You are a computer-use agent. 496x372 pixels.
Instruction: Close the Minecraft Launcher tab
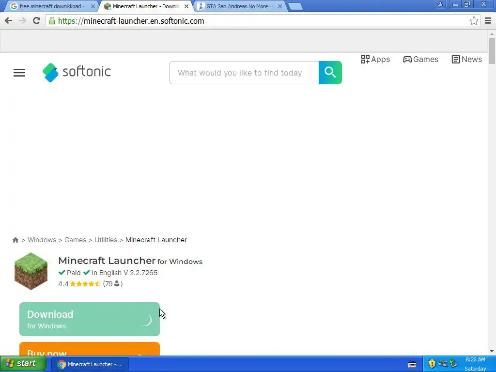pos(186,6)
